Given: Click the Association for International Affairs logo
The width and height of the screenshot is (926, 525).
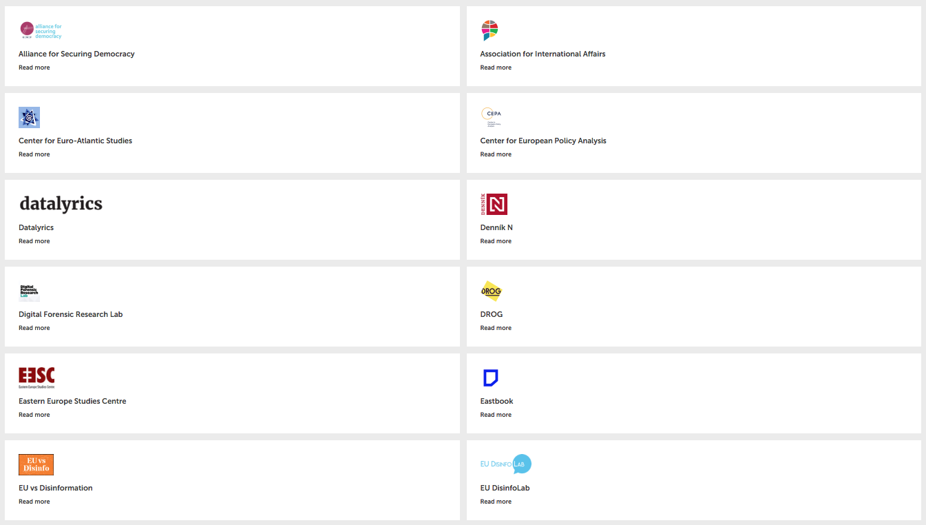Looking at the screenshot, I should click(490, 30).
